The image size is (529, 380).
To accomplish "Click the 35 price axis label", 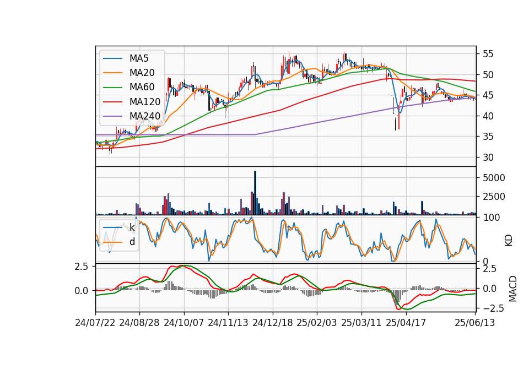I will (x=488, y=137).
